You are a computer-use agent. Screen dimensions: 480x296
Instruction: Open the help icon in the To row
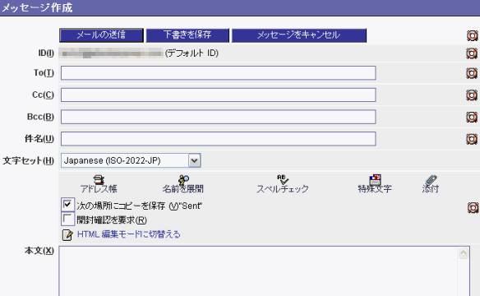(472, 73)
